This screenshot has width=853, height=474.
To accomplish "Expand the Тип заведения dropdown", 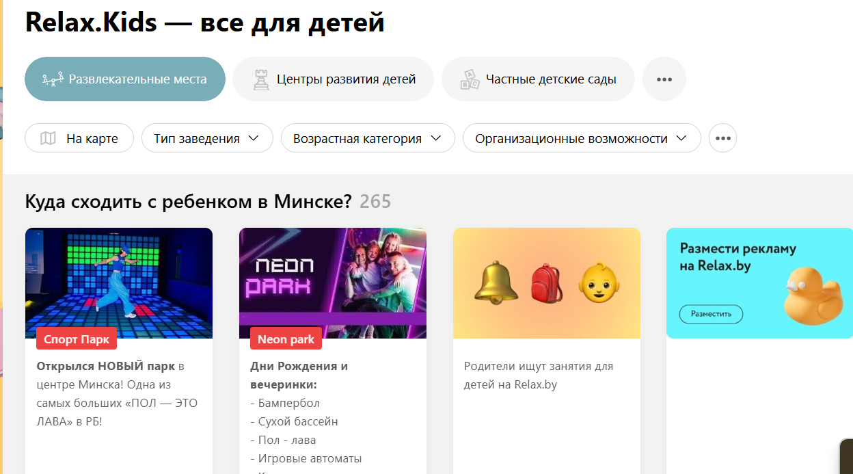I will (x=207, y=138).
